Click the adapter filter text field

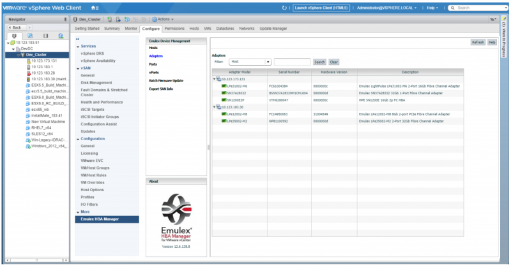pyautogui.click(x=293, y=62)
